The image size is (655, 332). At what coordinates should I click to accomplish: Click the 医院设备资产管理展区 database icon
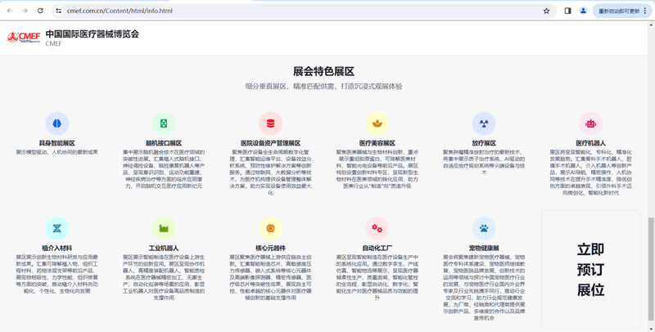[270, 123]
